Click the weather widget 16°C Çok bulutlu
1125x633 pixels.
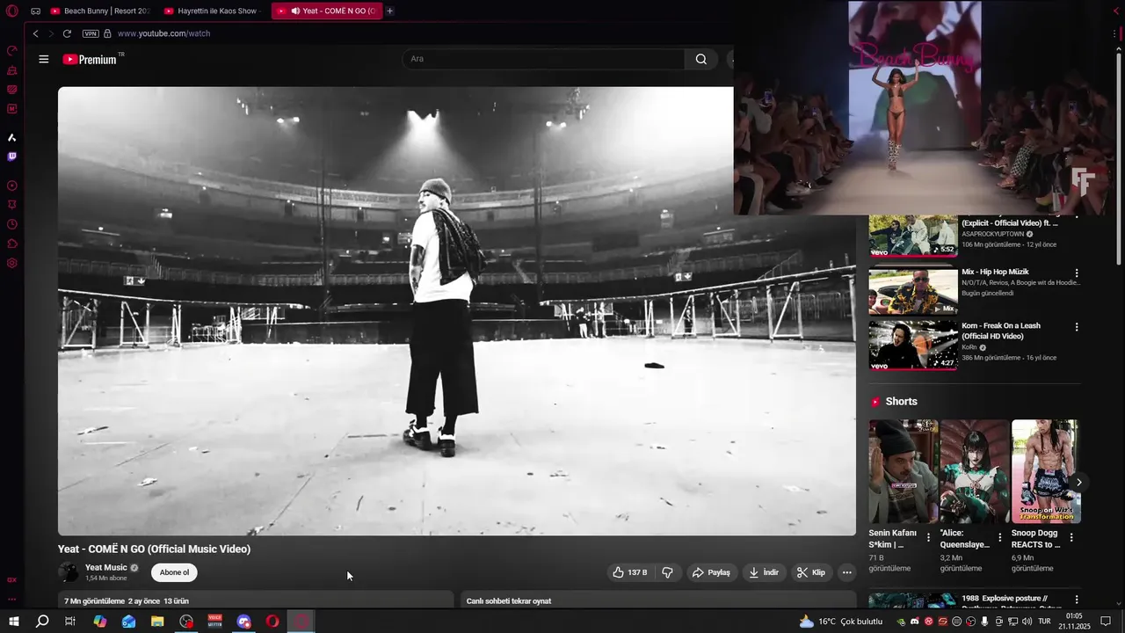coord(841,622)
